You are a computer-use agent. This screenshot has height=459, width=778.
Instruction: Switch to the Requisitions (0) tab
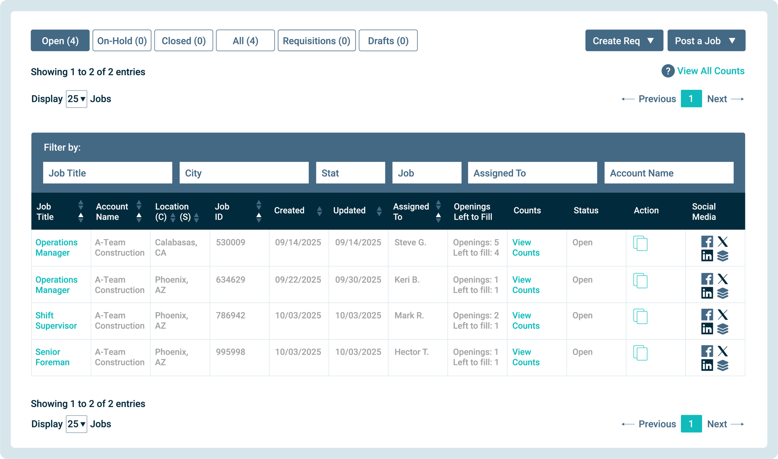(317, 40)
